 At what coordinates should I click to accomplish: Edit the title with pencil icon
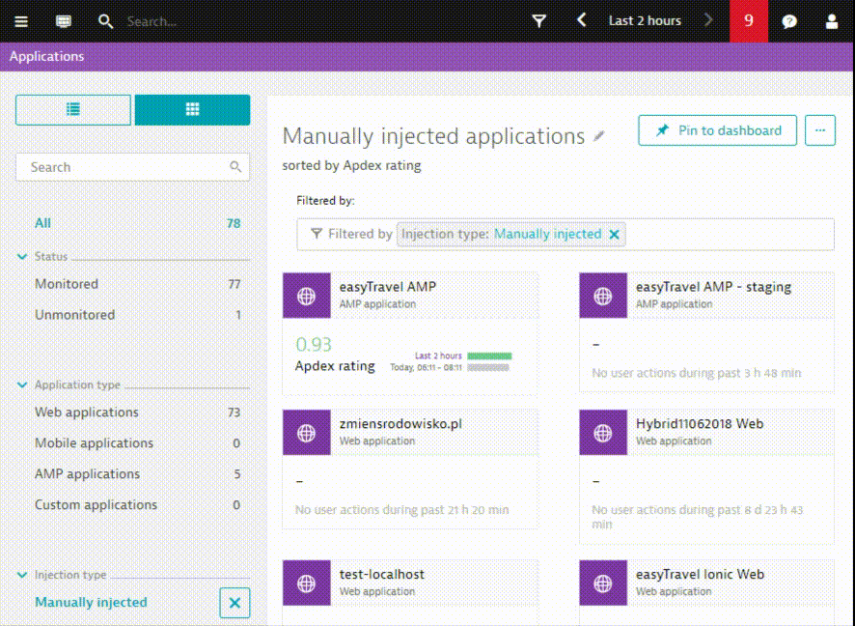click(598, 136)
